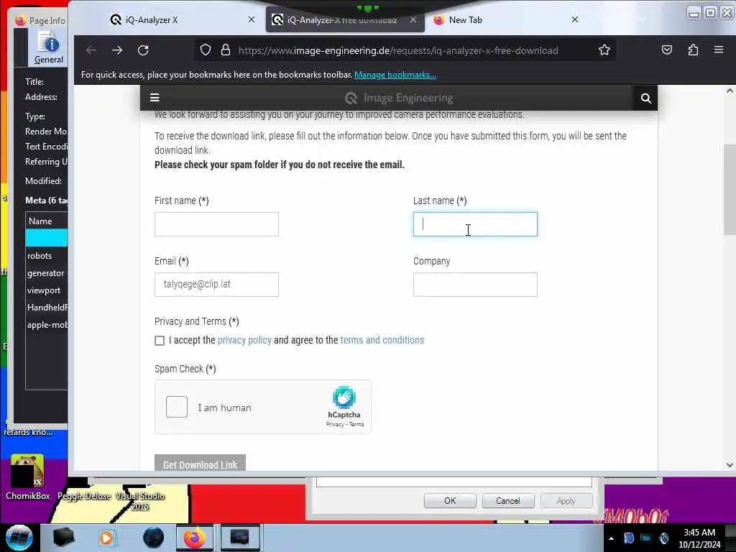736x552 pixels.
Task: Open the tracking protection shield icon
Action: [205, 50]
